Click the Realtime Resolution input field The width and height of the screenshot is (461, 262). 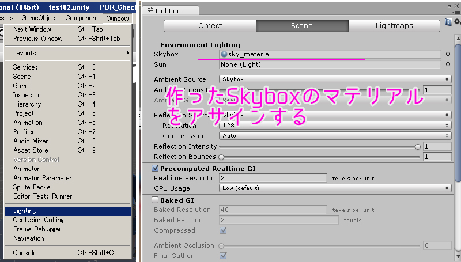[273, 178]
